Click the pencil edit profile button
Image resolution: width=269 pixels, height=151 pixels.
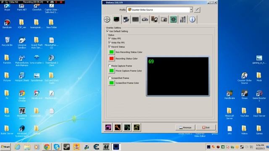pyautogui.click(x=197, y=10)
